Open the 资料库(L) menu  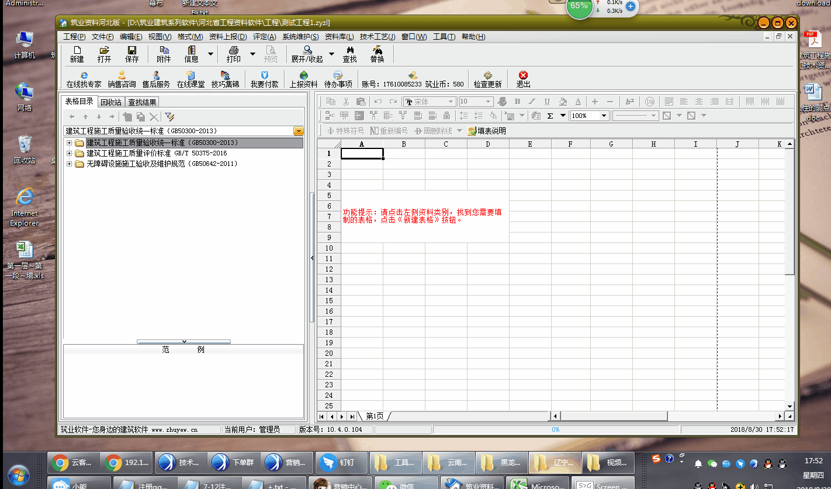[x=339, y=37]
